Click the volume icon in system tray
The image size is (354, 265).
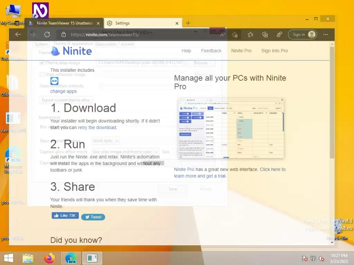tap(322, 258)
